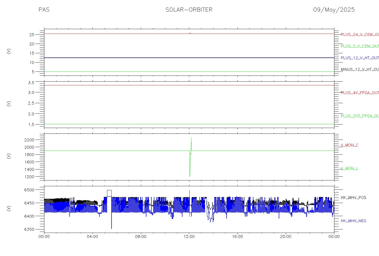Select the 1800 tick on V_MON axis
Viewport: 379px width, 256px height.
30,155
